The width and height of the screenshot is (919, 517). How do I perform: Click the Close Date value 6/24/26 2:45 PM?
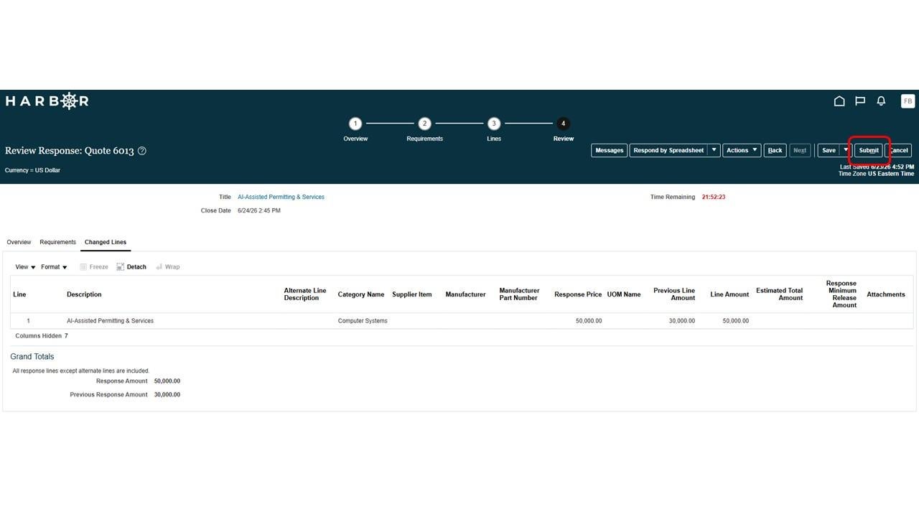coord(259,211)
